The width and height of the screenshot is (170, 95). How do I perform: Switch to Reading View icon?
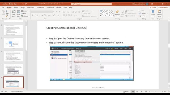tap(142, 92)
